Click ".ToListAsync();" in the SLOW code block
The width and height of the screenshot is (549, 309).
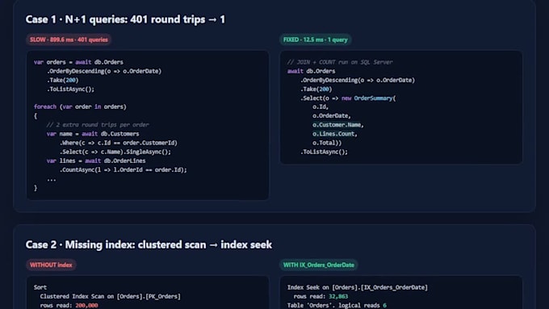[x=70, y=89]
